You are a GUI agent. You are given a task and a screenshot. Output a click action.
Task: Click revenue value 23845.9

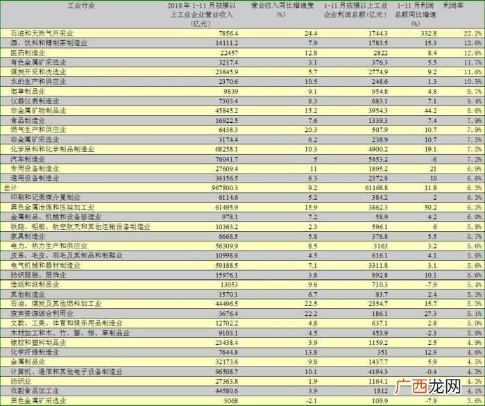pyautogui.click(x=226, y=72)
